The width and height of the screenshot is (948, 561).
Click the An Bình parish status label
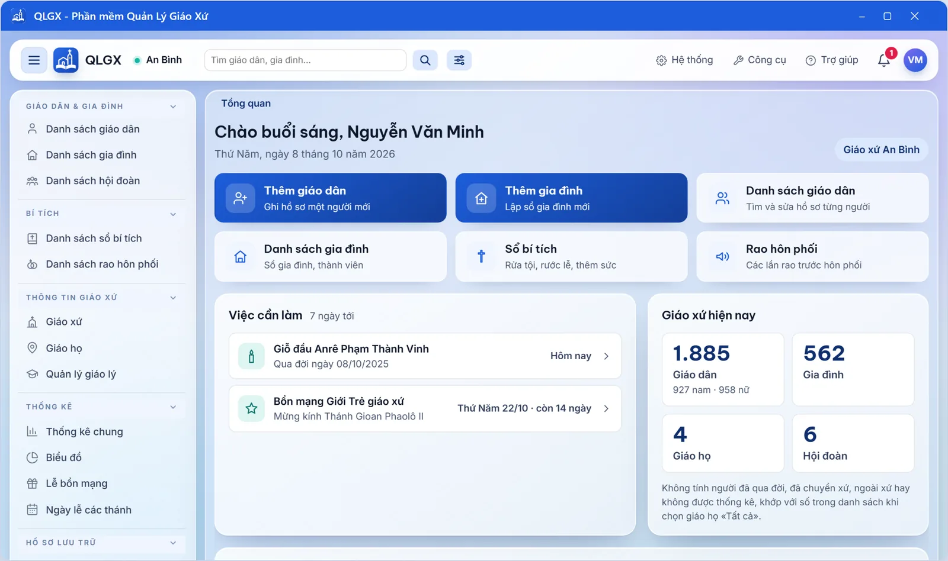(x=158, y=60)
